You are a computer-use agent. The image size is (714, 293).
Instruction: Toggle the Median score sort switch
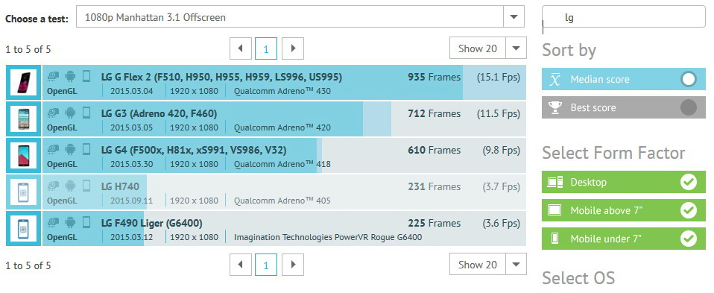(x=689, y=79)
